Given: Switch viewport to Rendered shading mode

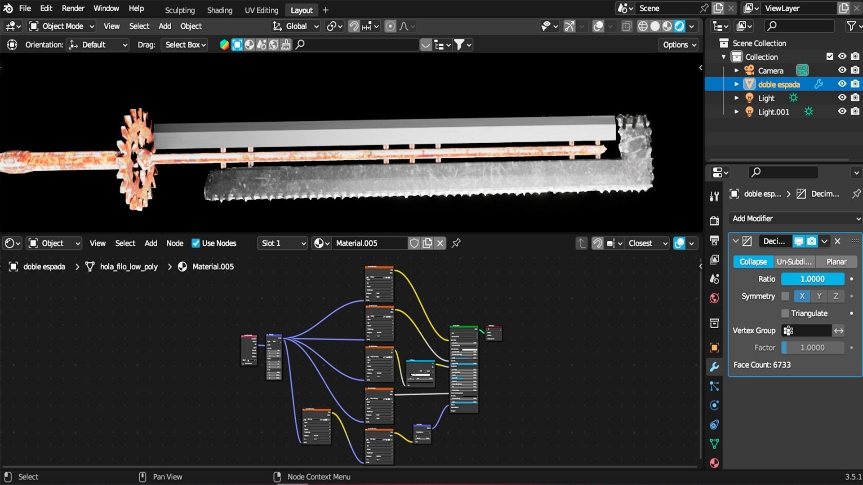Looking at the screenshot, I should [x=679, y=26].
